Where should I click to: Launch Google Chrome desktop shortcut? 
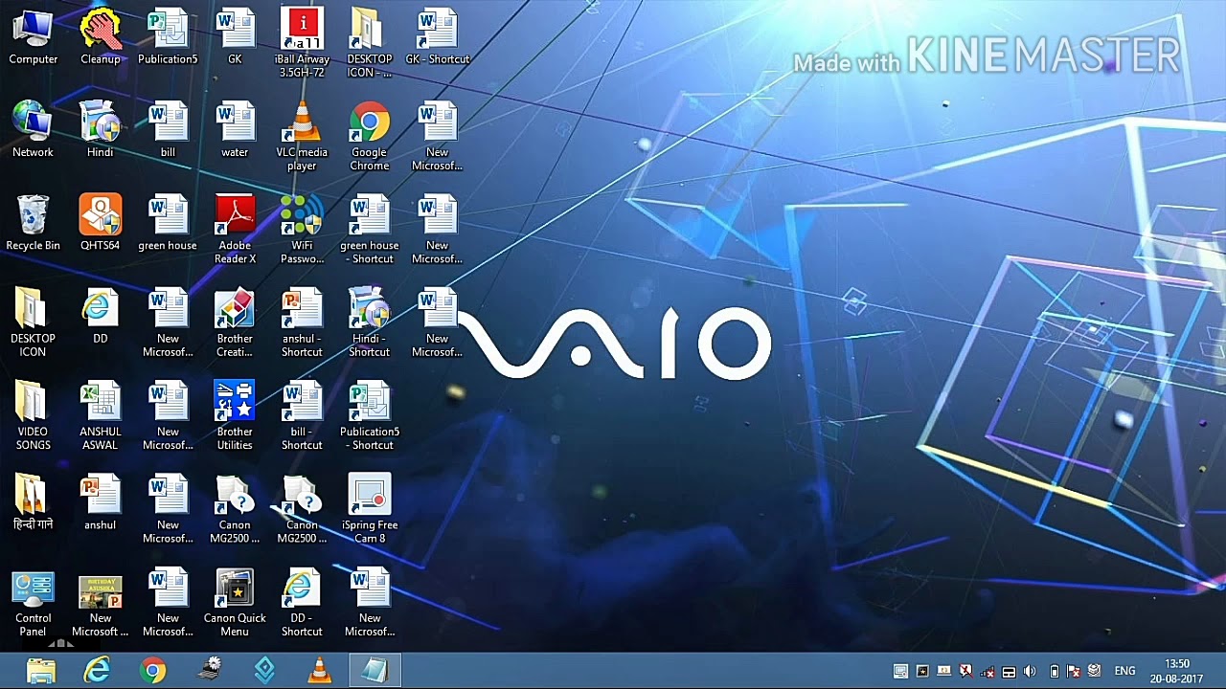369,137
